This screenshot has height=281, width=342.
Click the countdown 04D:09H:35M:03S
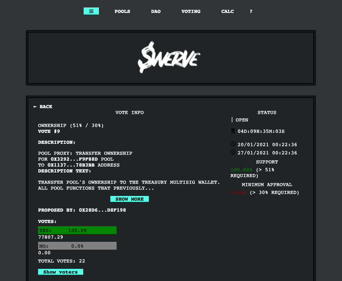tap(261, 131)
